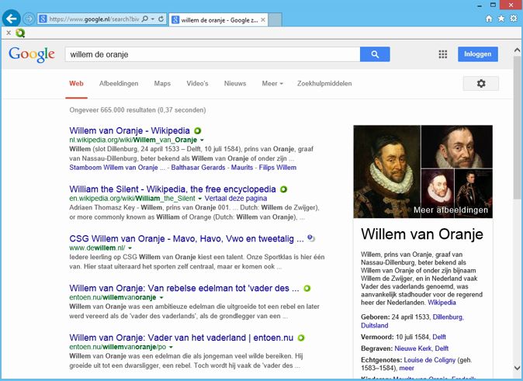Image resolution: width=523 pixels, height=381 pixels.
Task: Open the Google apps grid icon
Action: click(x=442, y=54)
